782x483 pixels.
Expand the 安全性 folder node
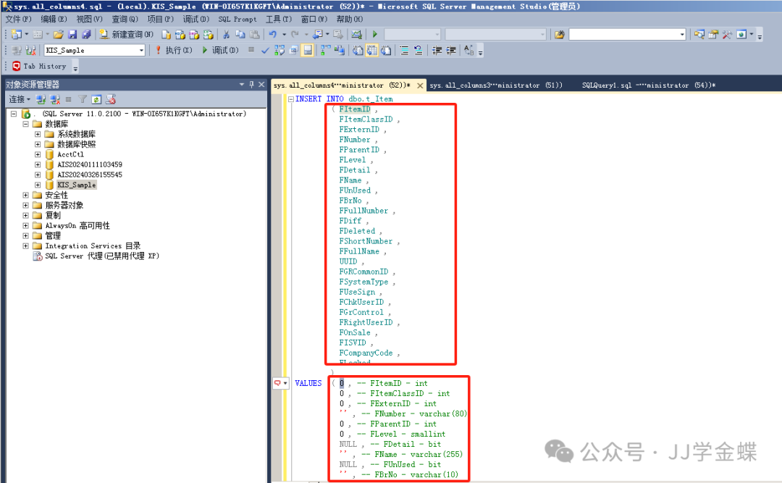click(26, 195)
